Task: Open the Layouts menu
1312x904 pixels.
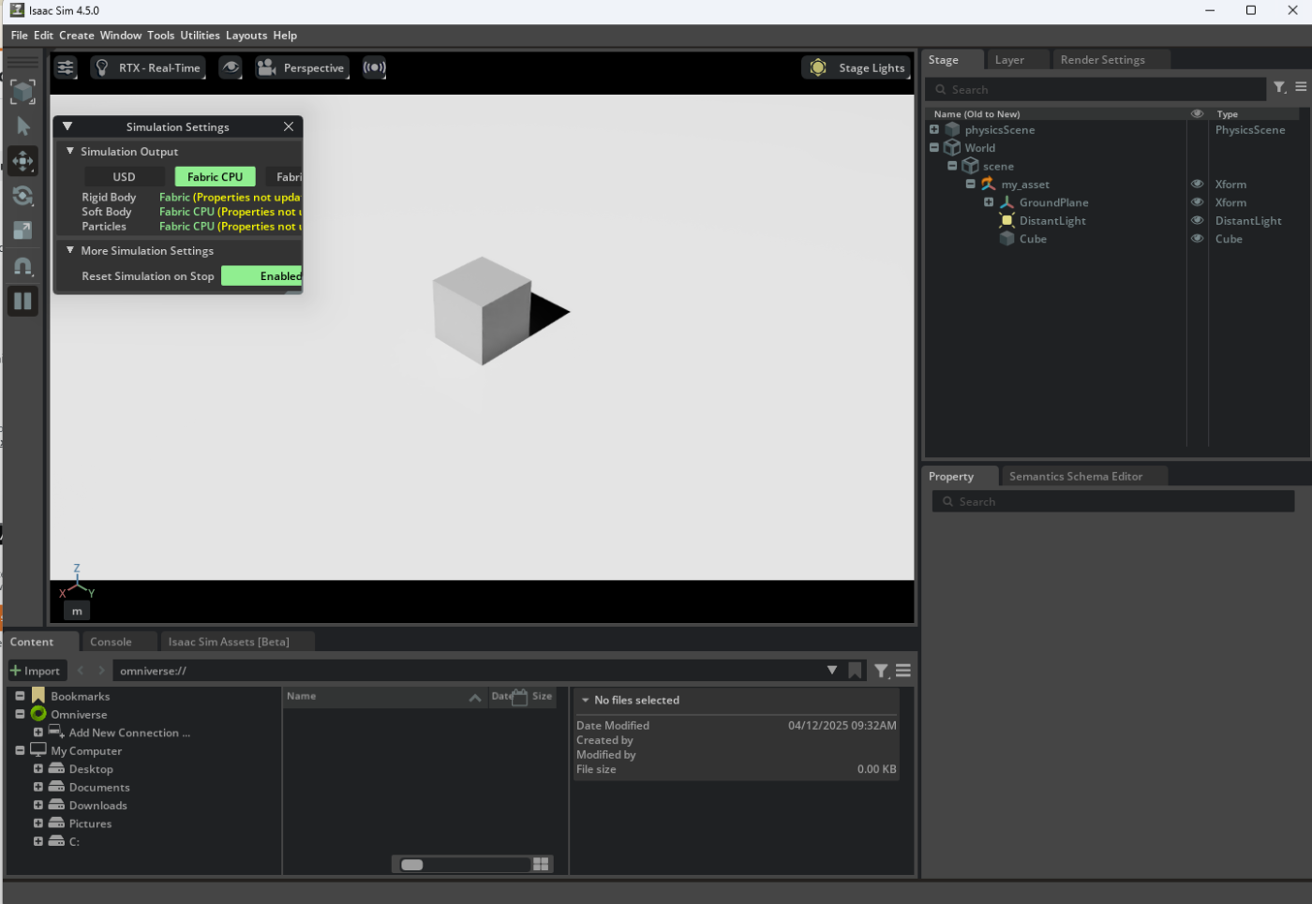Action: [x=246, y=36]
